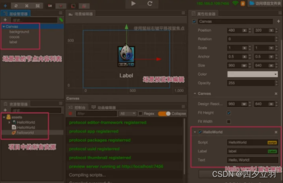Collapse the Canvas node in hierarchy
The image size is (283, 183).
[4, 27]
